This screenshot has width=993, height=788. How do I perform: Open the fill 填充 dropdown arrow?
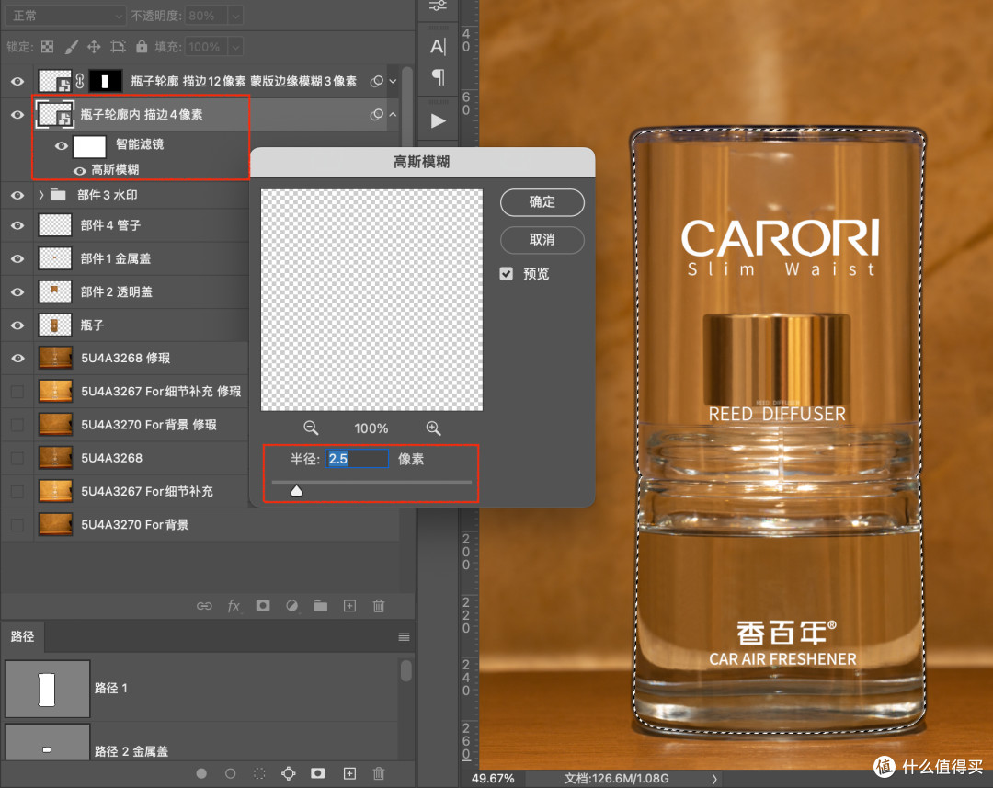tap(235, 46)
